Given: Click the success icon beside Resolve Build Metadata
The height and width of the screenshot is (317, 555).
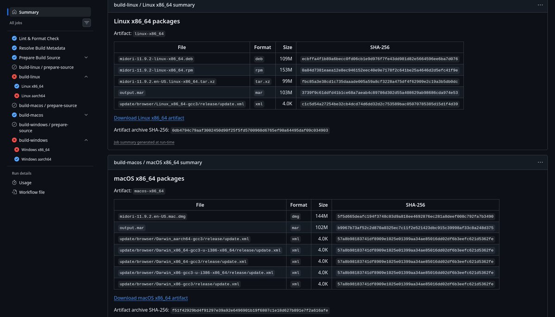Looking at the screenshot, I should 14,48.
